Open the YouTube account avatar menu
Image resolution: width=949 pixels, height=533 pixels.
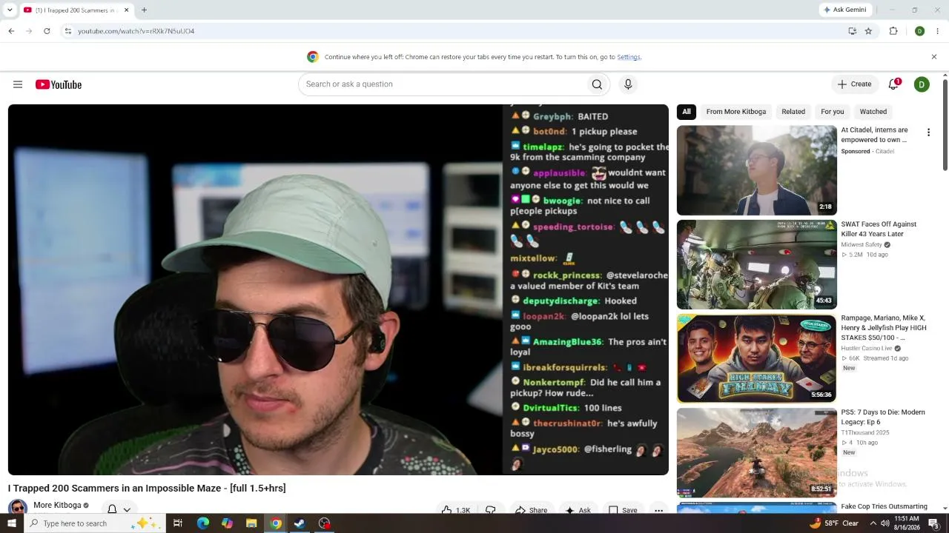(x=922, y=84)
